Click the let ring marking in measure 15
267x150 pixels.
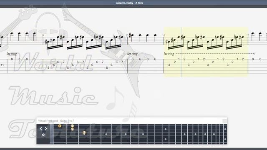pos(132,54)
